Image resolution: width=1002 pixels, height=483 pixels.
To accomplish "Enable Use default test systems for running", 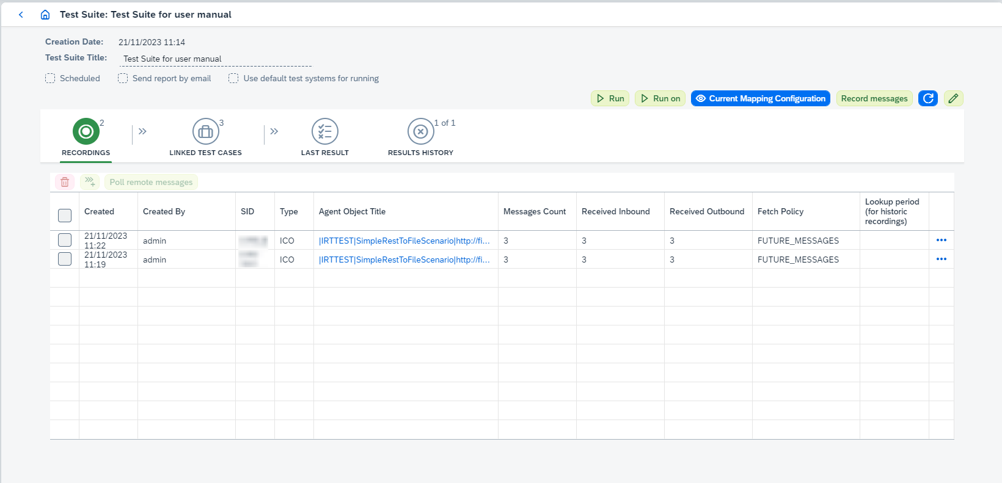I will point(233,78).
